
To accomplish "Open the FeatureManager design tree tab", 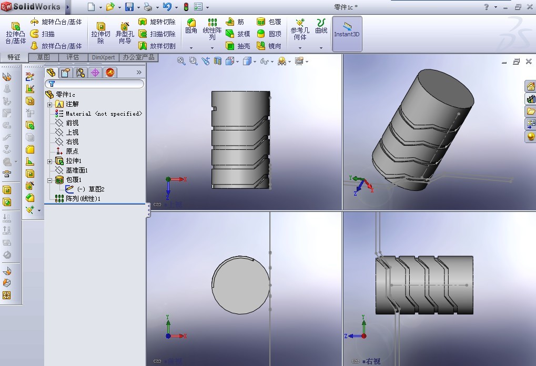I will pos(51,73).
